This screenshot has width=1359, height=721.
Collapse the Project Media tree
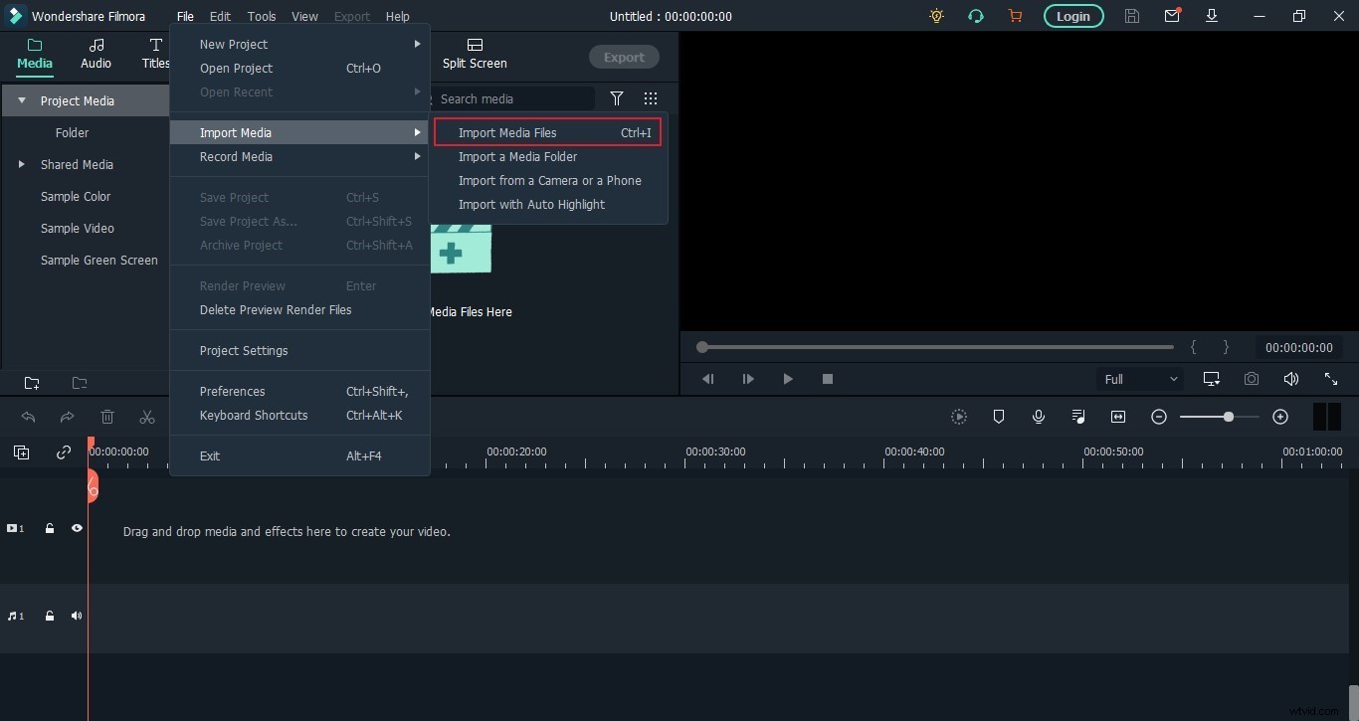[21, 99]
